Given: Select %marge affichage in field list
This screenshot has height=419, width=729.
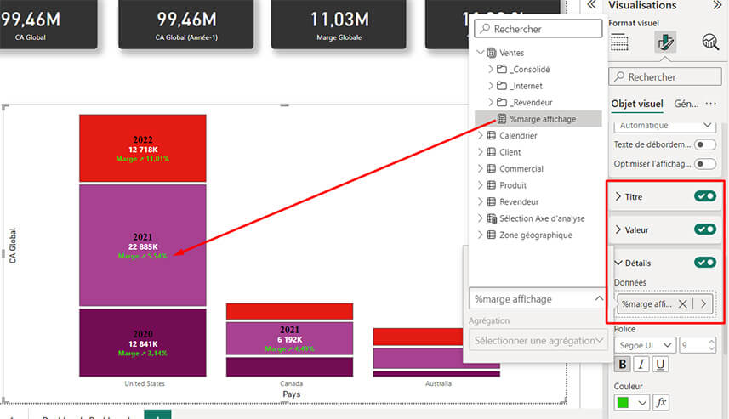Looking at the screenshot, I should [x=538, y=119].
